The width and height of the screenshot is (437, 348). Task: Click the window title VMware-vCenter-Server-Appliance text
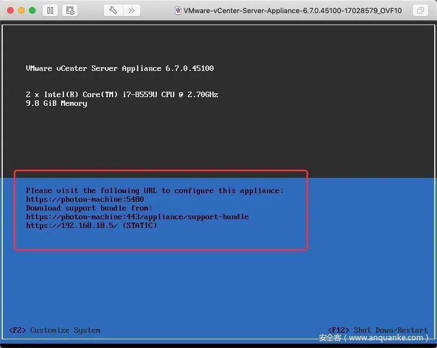pos(293,10)
